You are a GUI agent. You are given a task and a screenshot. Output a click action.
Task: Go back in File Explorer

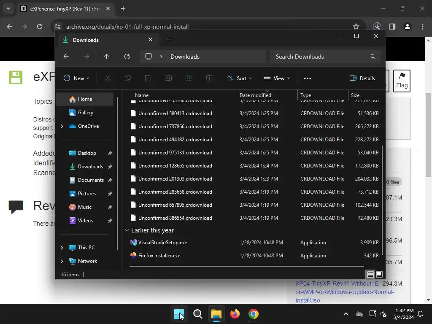(66, 57)
